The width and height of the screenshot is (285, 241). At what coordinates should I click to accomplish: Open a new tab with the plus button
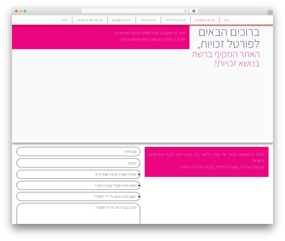(270, 13)
